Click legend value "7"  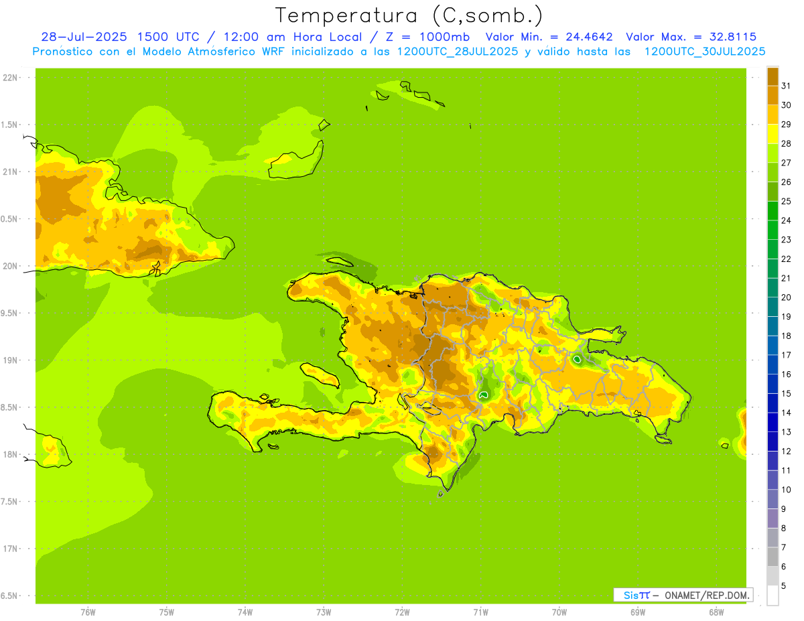tap(783, 547)
